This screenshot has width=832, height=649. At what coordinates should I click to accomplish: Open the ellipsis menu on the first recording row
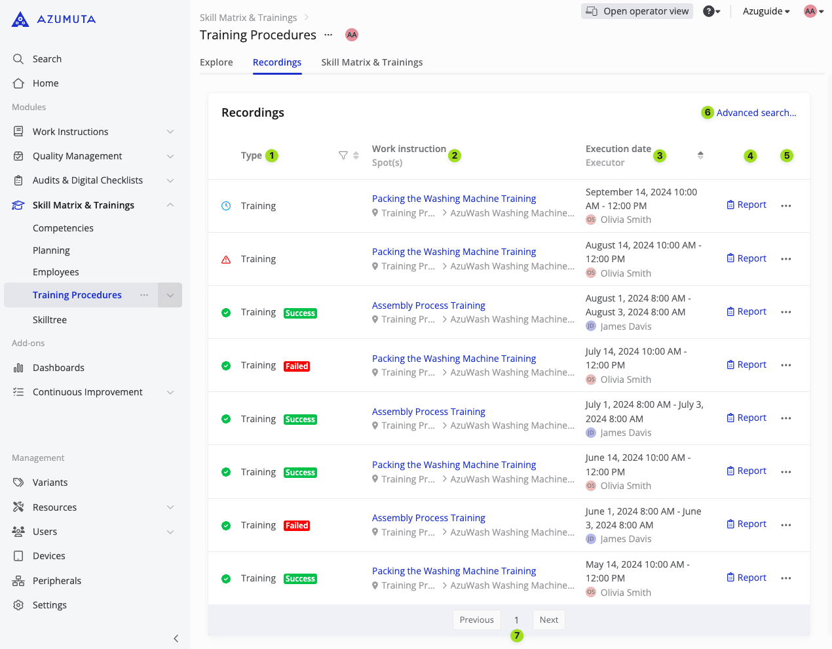point(785,205)
